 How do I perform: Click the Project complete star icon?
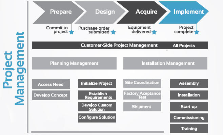tap(197, 32)
